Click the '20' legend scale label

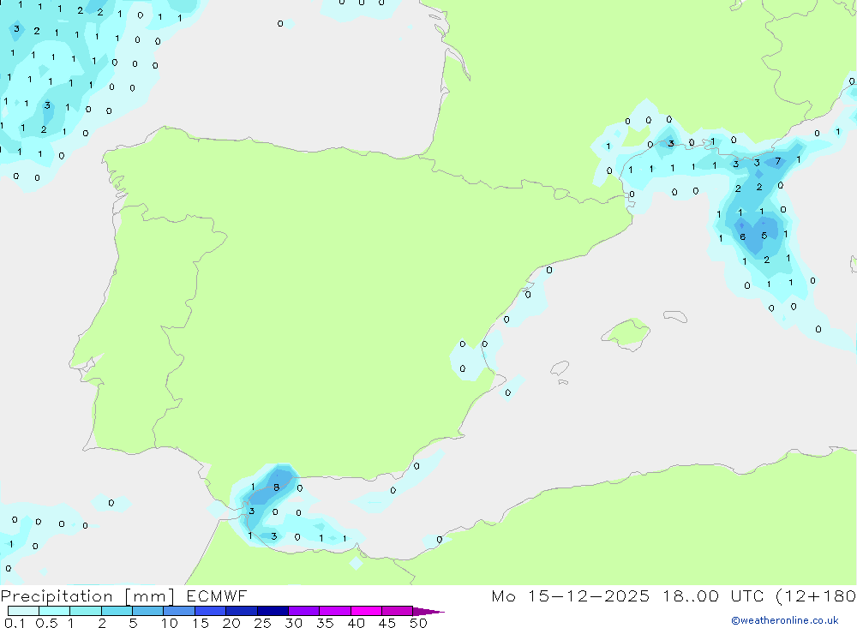coord(231,623)
